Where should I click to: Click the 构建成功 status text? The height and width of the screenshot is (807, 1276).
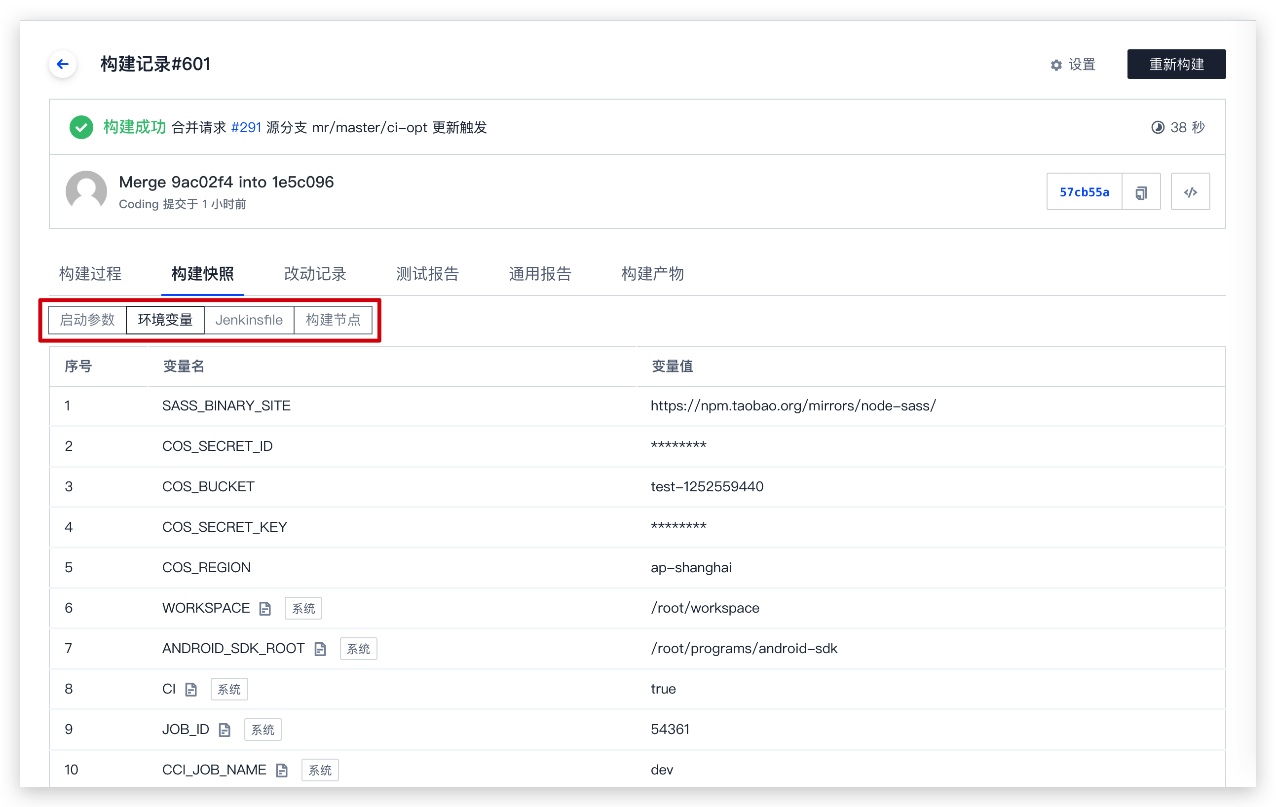tap(135, 127)
